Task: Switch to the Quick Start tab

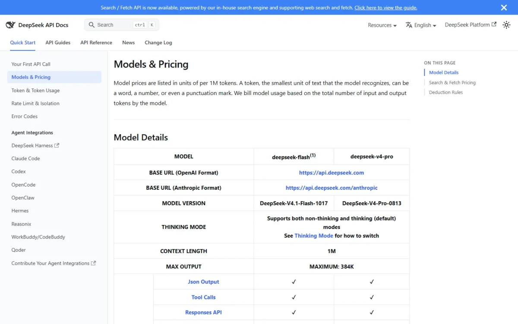Action: [x=23, y=42]
